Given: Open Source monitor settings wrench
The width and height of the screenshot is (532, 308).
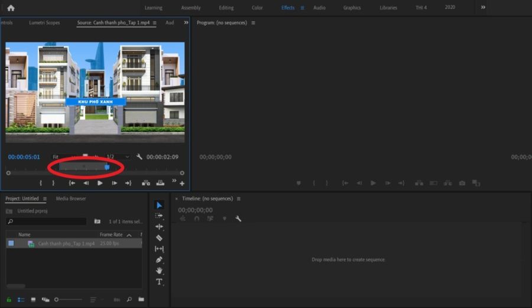Looking at the screenshot, I should [x=139, y=156].
